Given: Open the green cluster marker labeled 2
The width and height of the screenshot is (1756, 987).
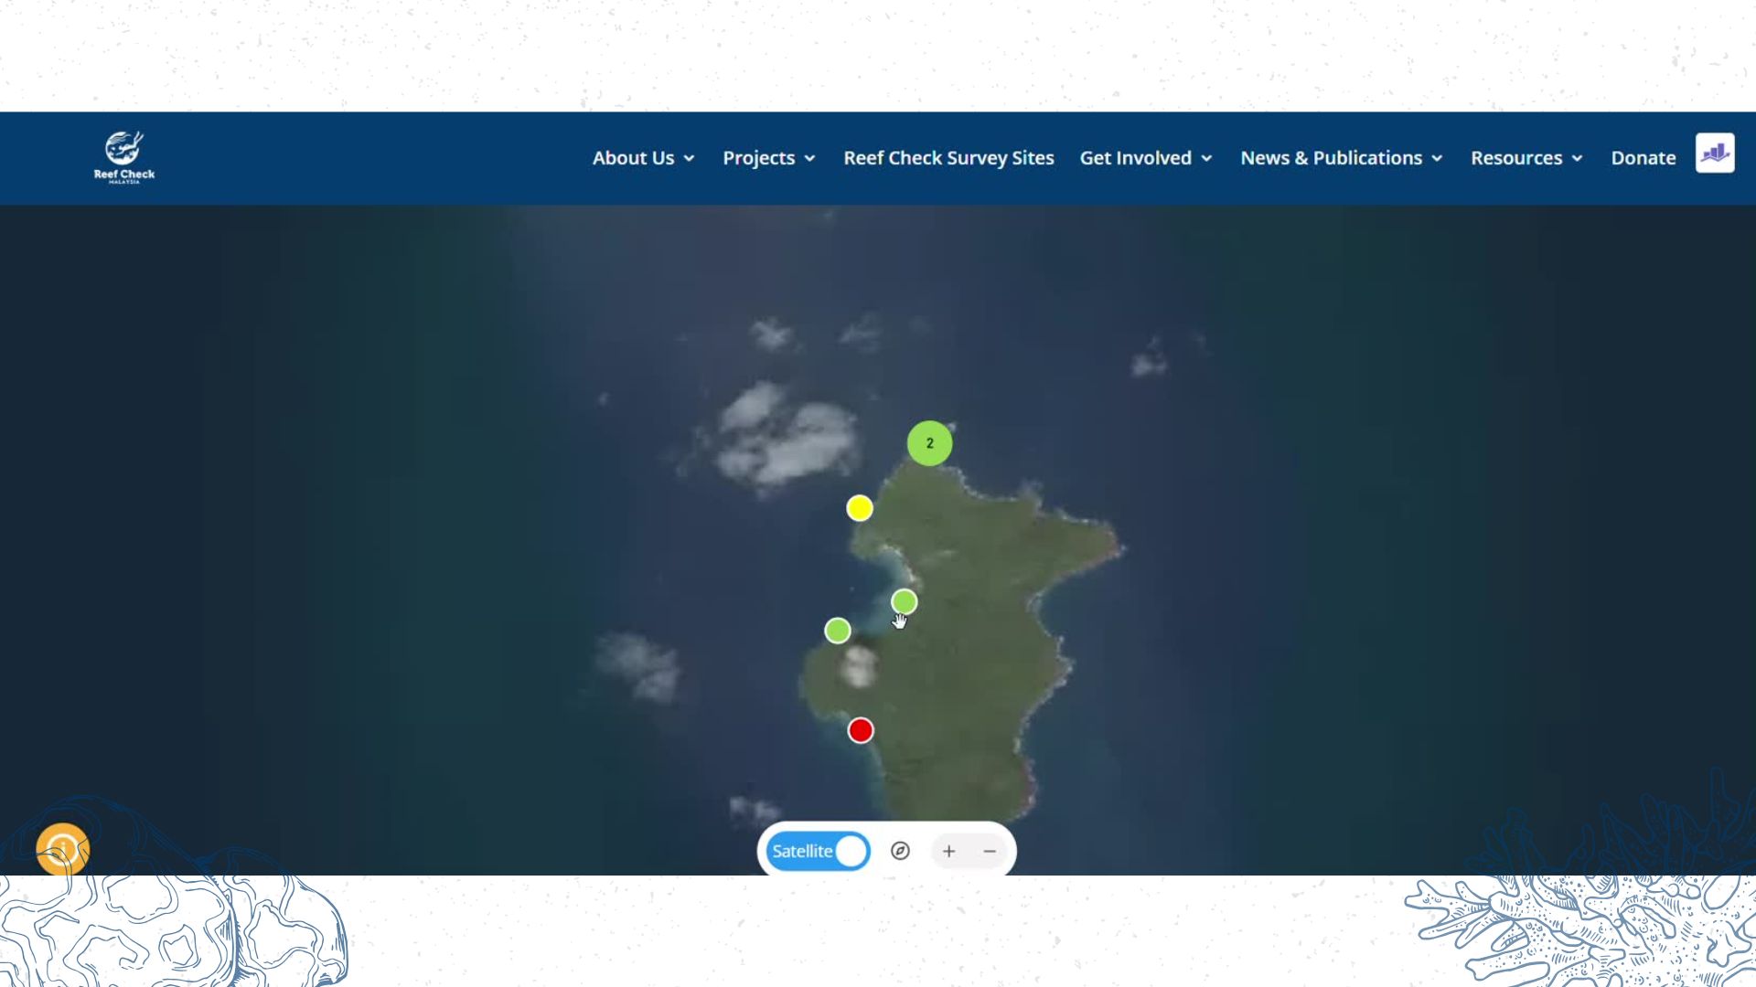Looking at the screenshot, I should click(x=929, y=443).
